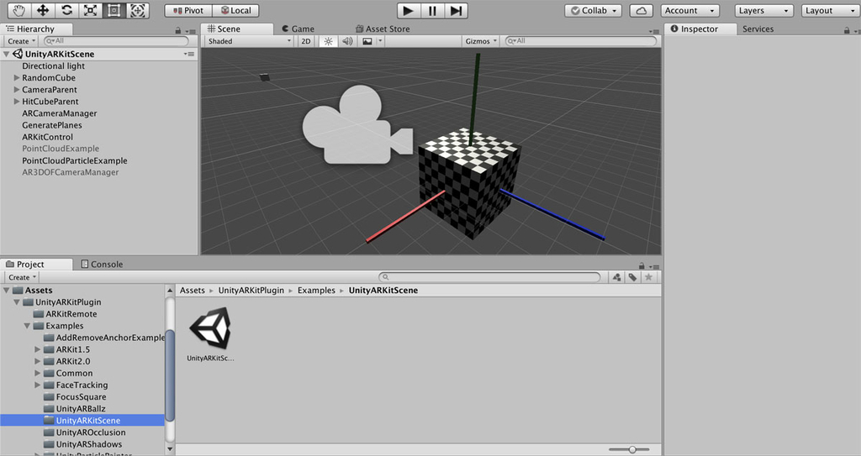The image size is (861, 456).
Task: Select ARKitControl object
Action: click(x=47, y=137)
